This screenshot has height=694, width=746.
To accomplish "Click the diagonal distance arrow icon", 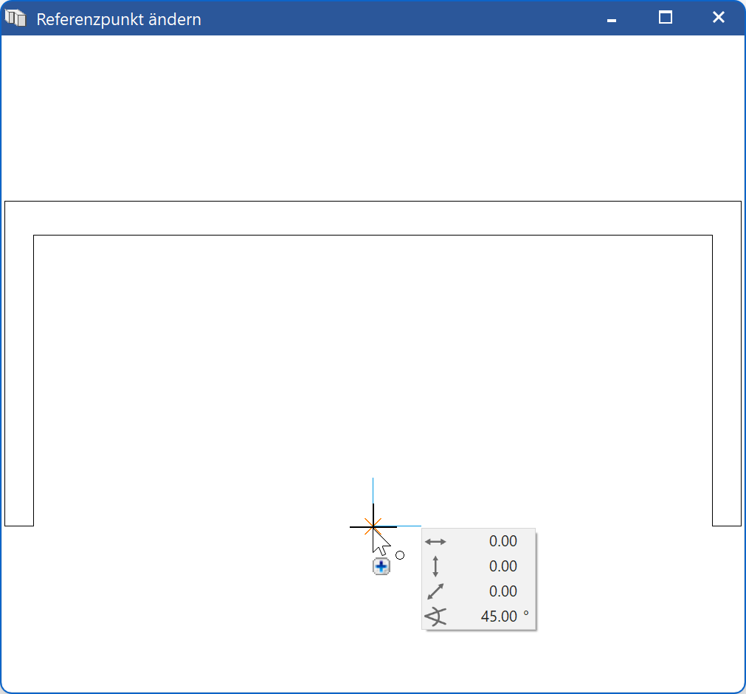I will tap(435, 591).
